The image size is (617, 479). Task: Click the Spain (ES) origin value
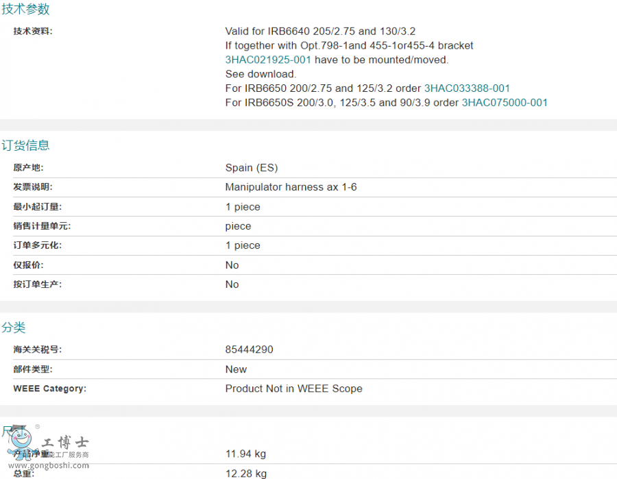click(252, 168)
